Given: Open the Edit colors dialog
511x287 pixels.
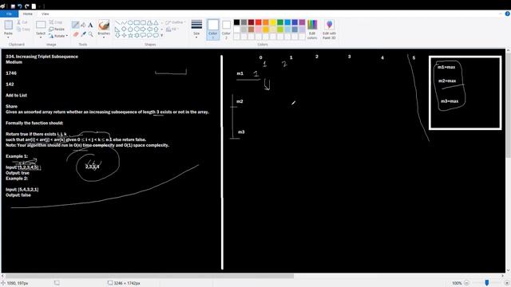Looking at the screenshot, I should point(312,29).
